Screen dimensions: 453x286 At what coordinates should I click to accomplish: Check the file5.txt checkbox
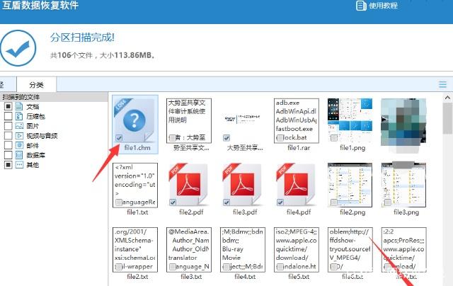[280, 267]
